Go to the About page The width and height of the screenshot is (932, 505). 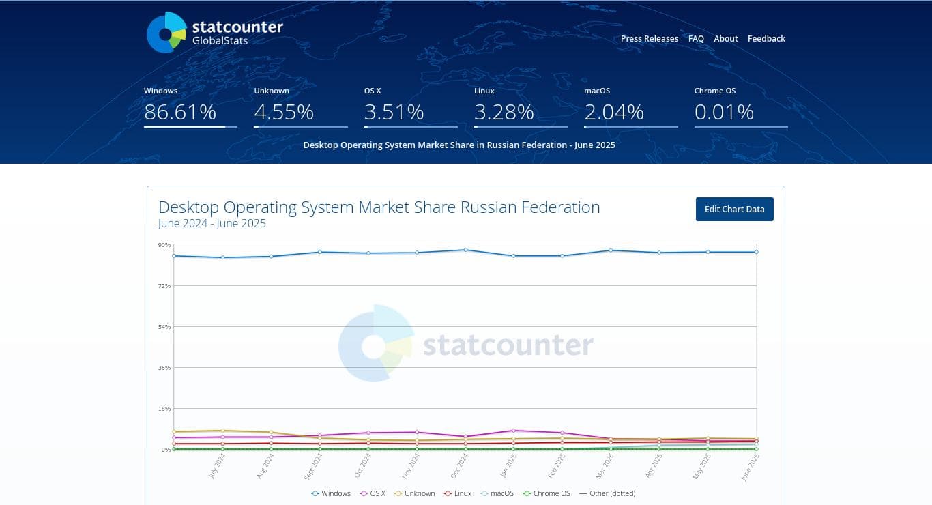click(726, 39)
